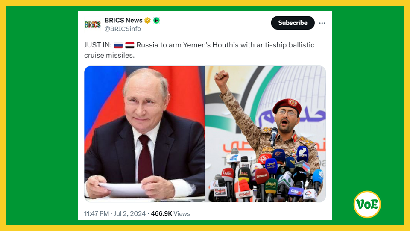The image size is (410, 231).
Task: Click the red beret in right photo
Action: (x=287, y=105)
